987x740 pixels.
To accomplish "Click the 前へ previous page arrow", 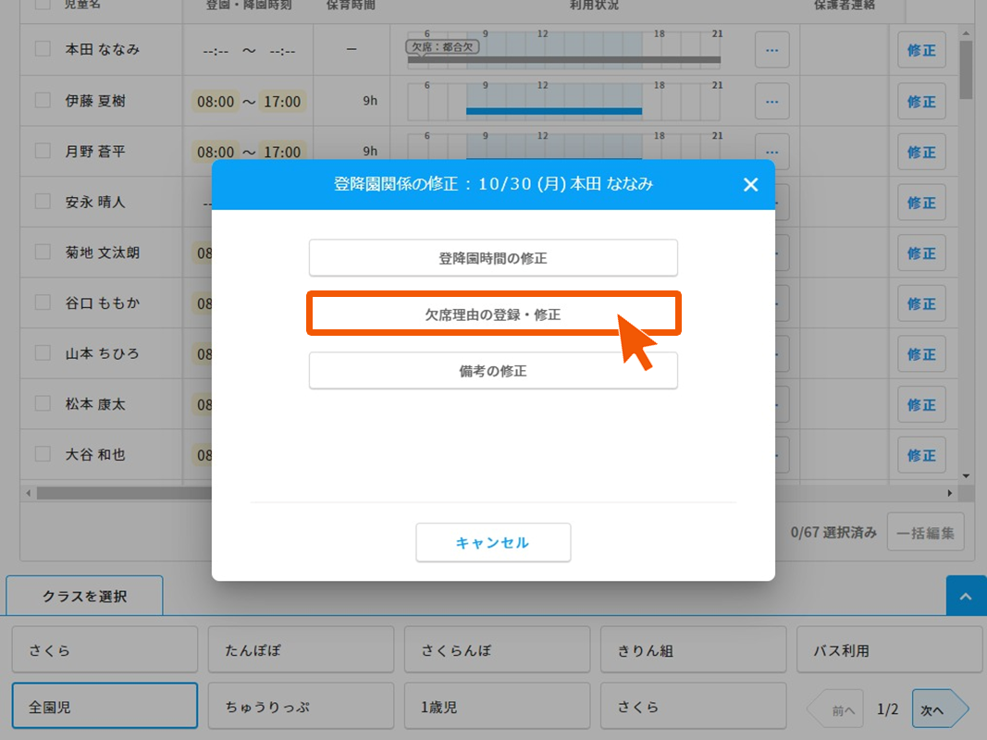I will (836, 709).
